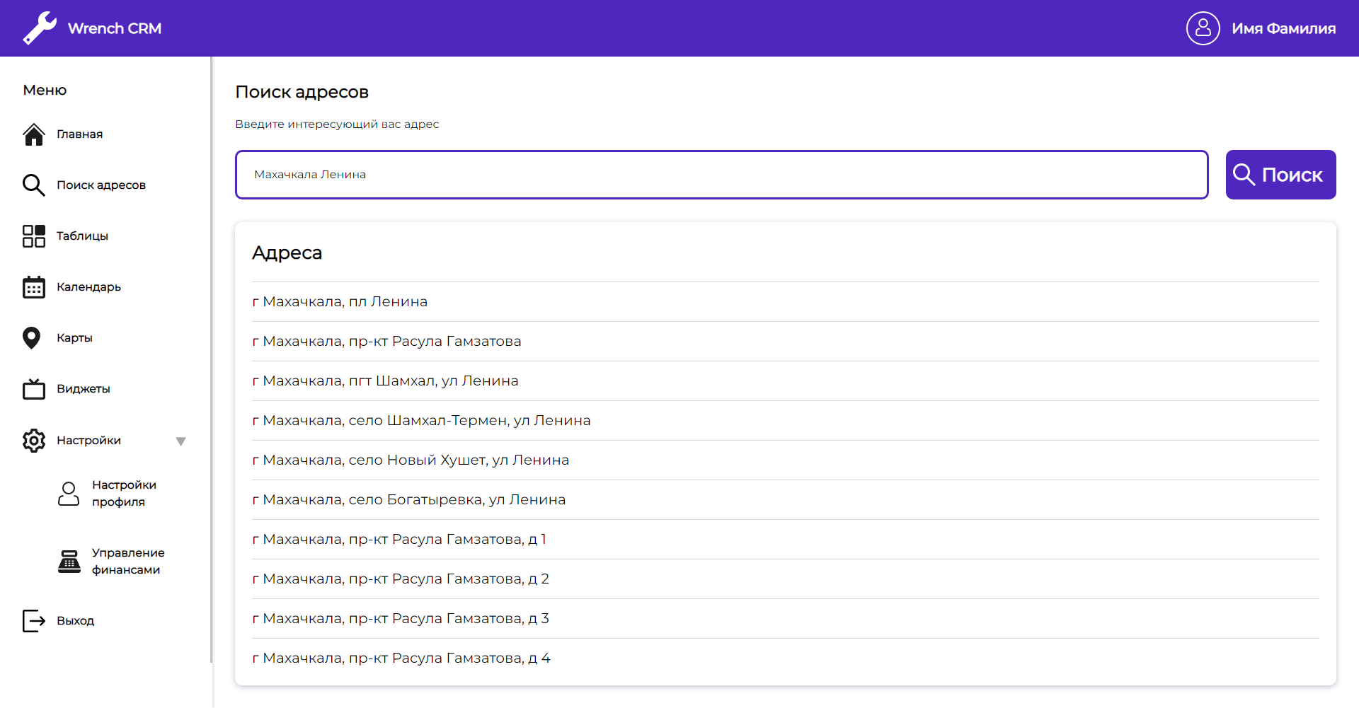The height and width of the screenshot is (708, 1359).
Task: Click the Поиск адресов magnifier icon
Action: 34,185
